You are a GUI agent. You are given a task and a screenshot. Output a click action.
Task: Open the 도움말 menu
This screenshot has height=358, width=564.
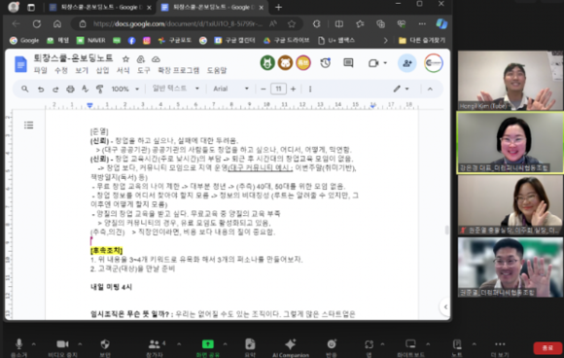[x=217, y=70]
